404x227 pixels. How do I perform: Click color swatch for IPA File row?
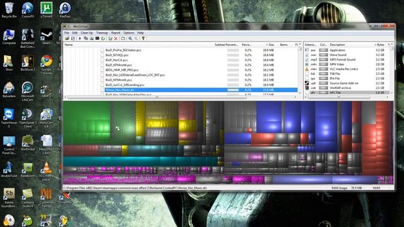point(323,78)
